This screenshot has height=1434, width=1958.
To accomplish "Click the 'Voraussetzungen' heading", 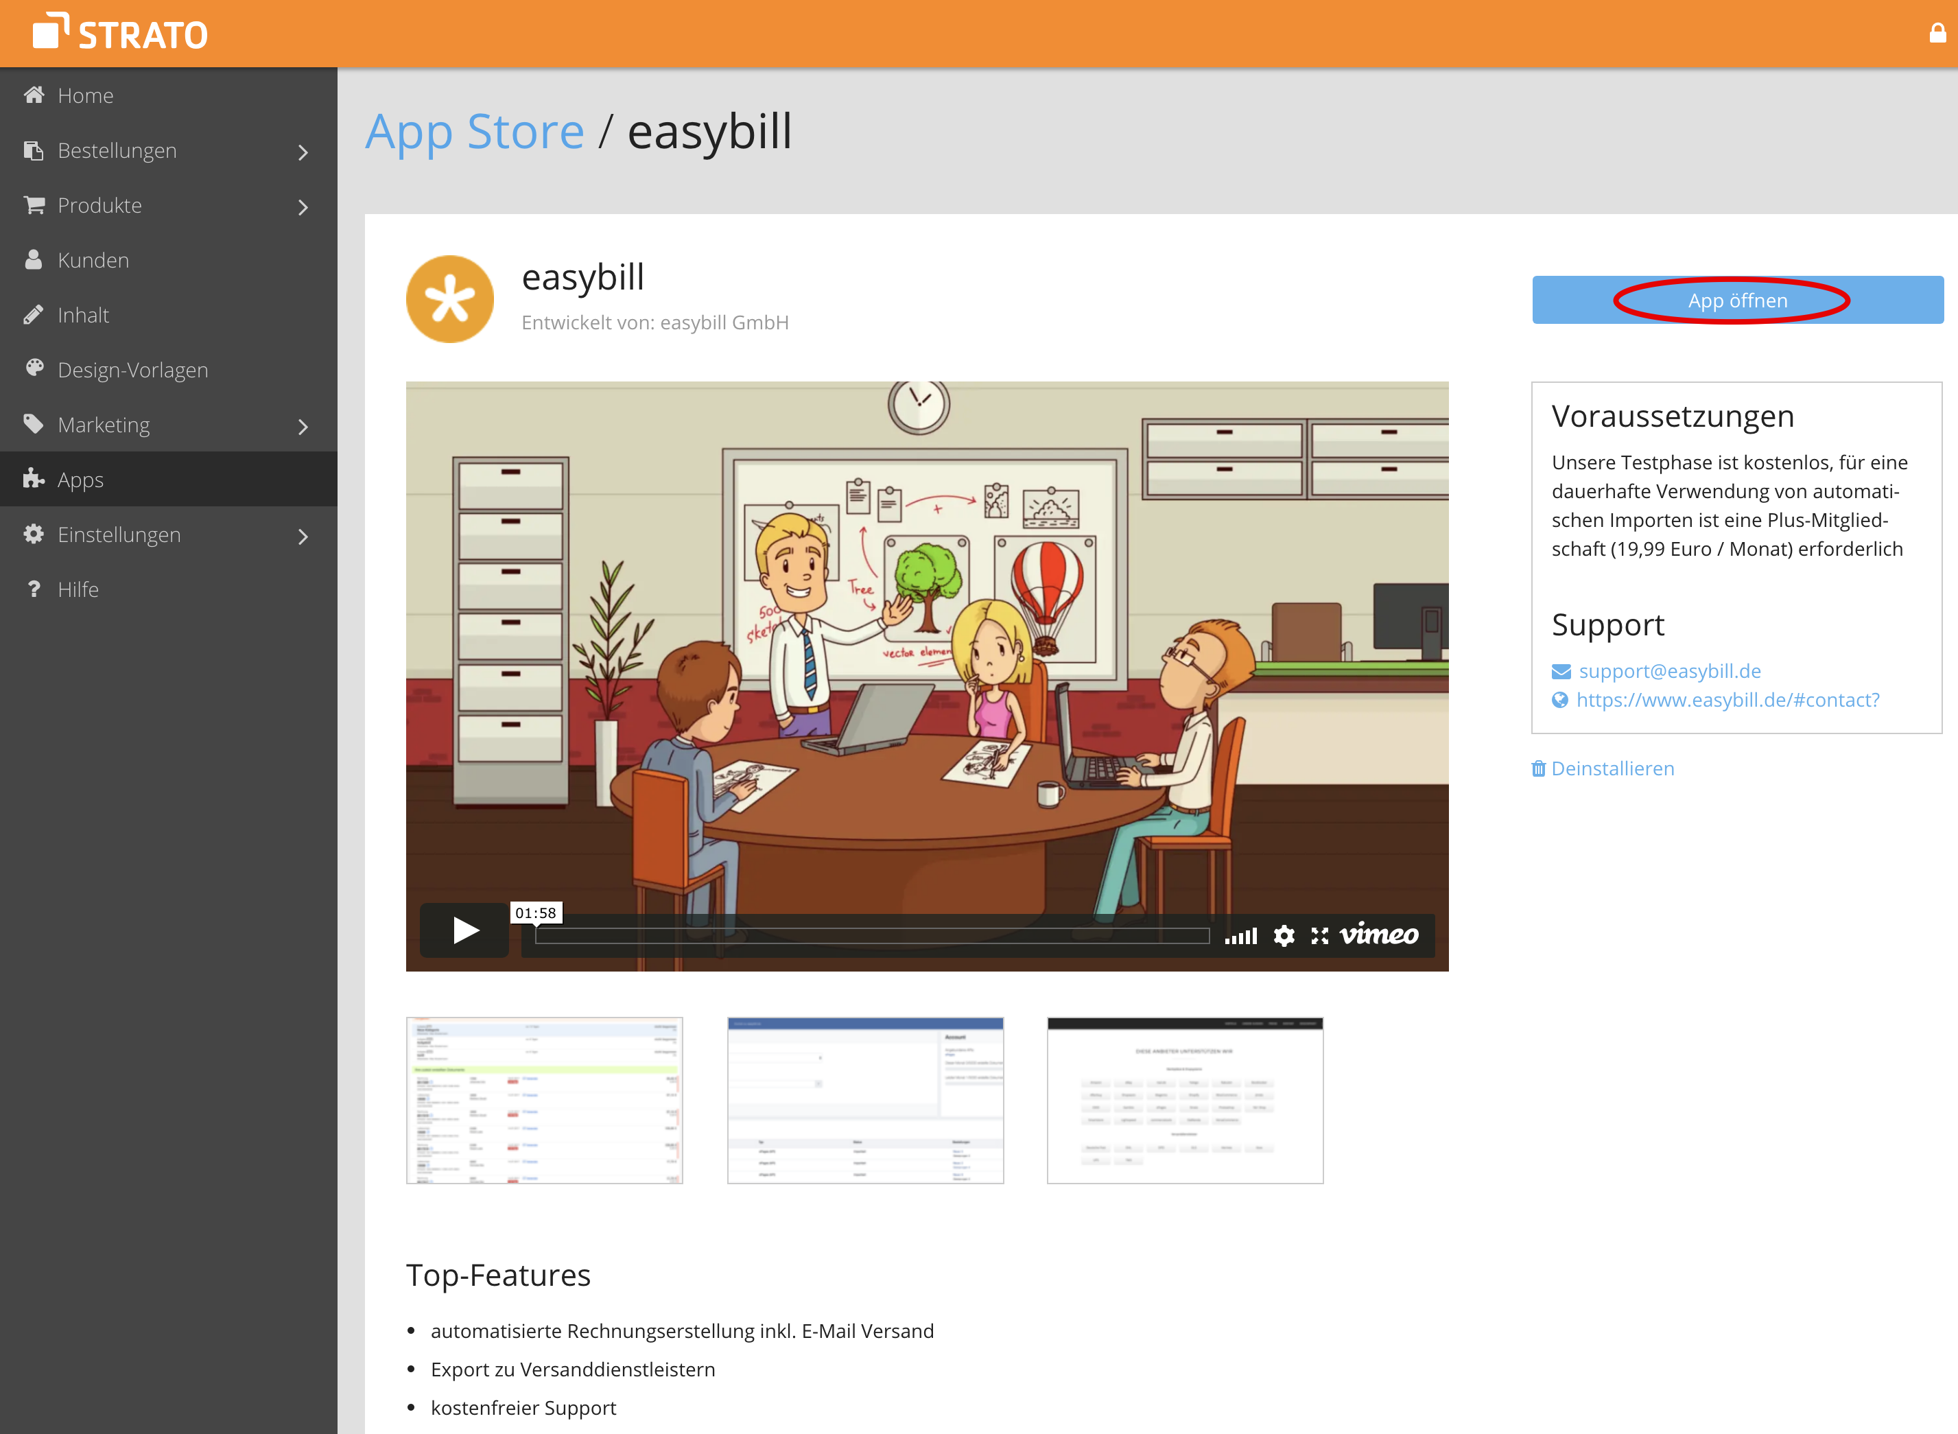I will pyautogui.click(x=1673, y=418).
